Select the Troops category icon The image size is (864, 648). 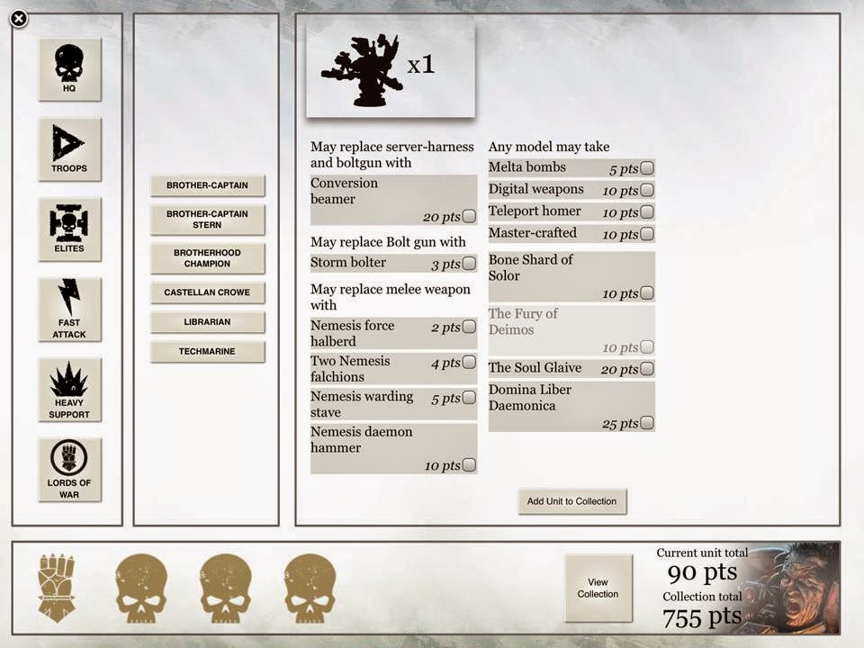[69, 149]
